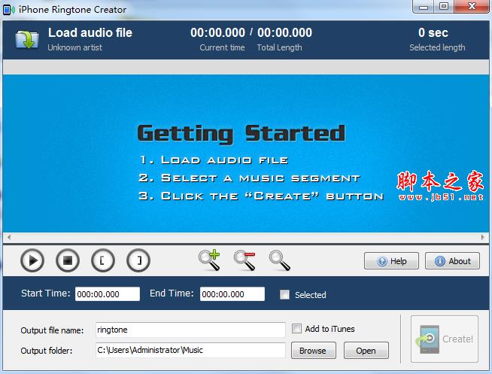This screenshot has height=374, width=492.
Task: Browse for an output folder
Action: tap(314, 351)
